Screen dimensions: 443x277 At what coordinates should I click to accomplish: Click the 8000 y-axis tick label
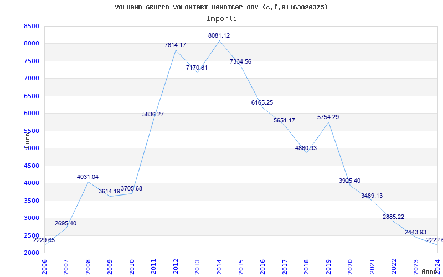pos(31,44)
